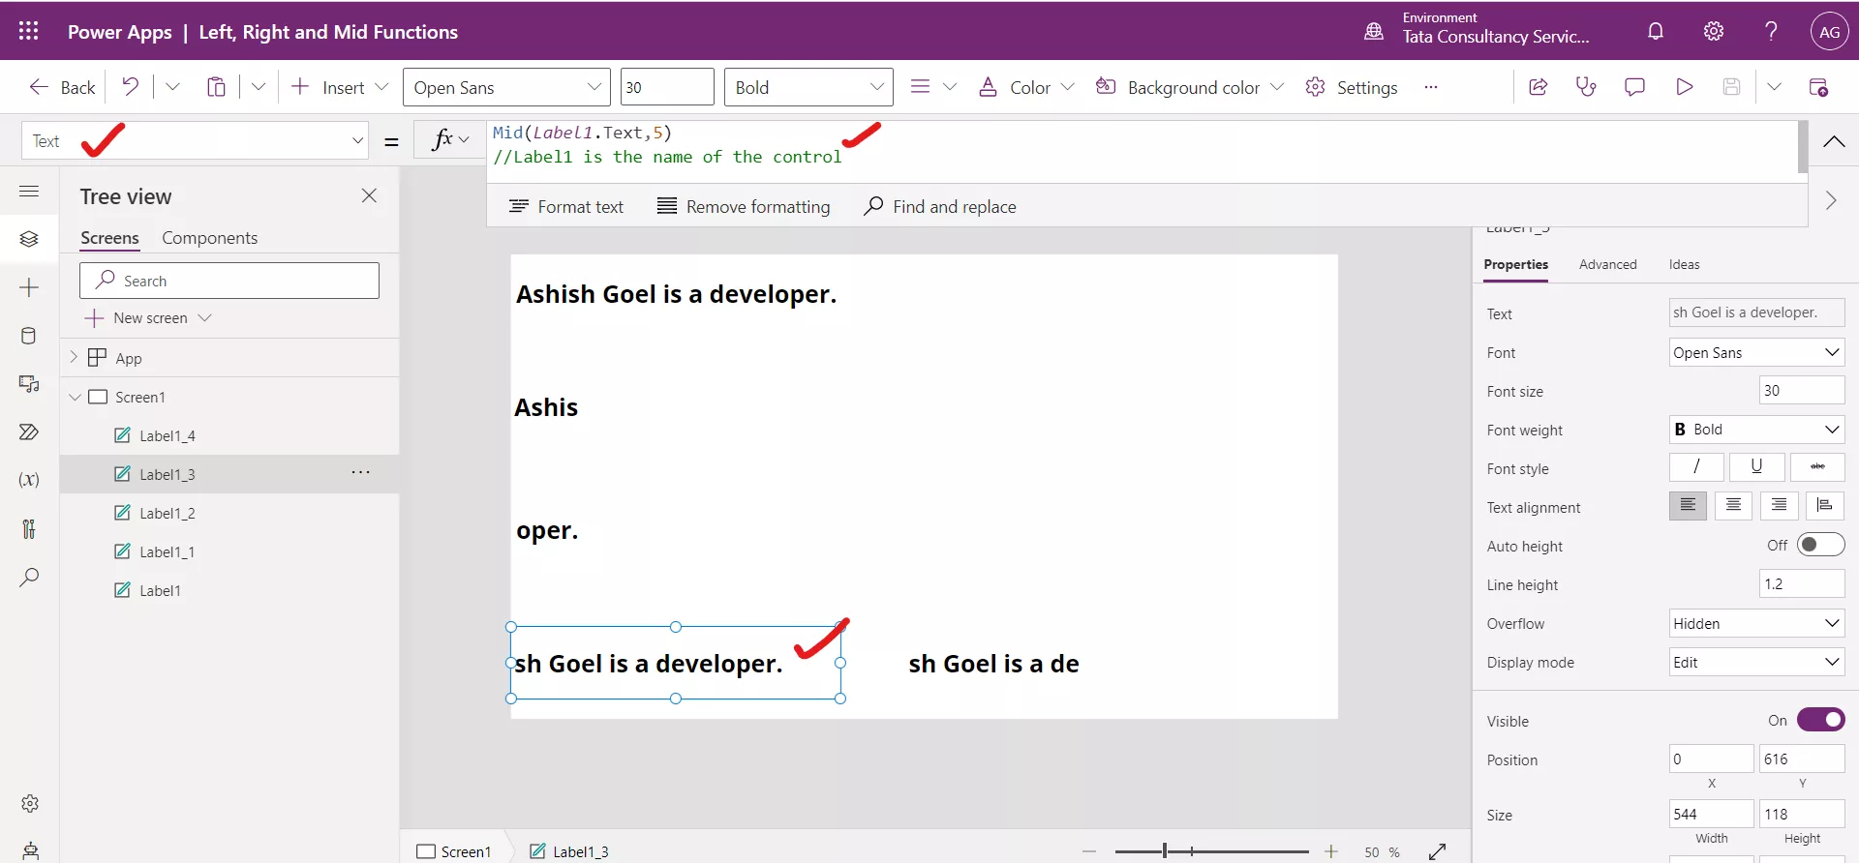Click the Share app icon
This screenshot has height=863, width=1859.
(1538, 87)
